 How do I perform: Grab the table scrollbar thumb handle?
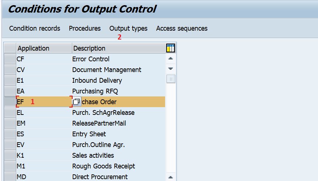pyautogui.click(x=171, y=79)
